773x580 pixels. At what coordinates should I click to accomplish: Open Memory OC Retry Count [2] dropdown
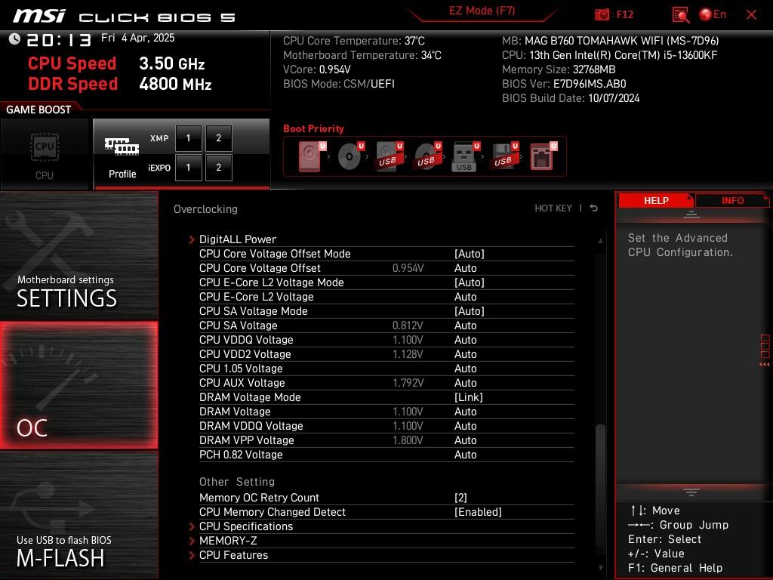[460, 498]
